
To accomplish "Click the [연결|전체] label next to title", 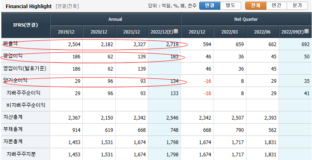I will tap(67, 7).
